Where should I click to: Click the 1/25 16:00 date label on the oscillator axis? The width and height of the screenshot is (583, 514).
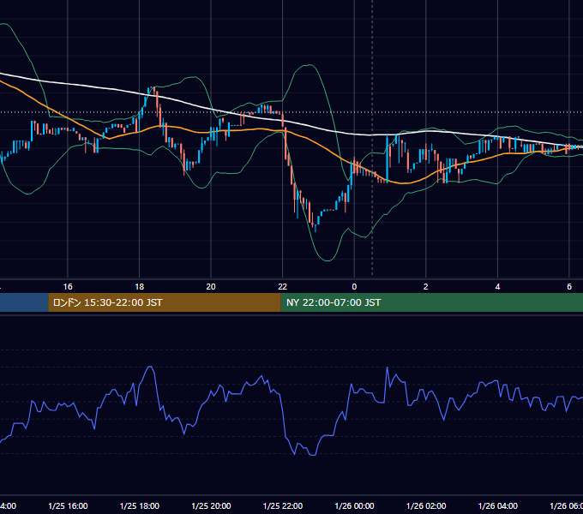68,505
